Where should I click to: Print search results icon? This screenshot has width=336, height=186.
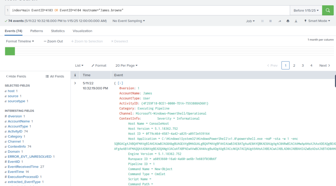coord(288,21)
